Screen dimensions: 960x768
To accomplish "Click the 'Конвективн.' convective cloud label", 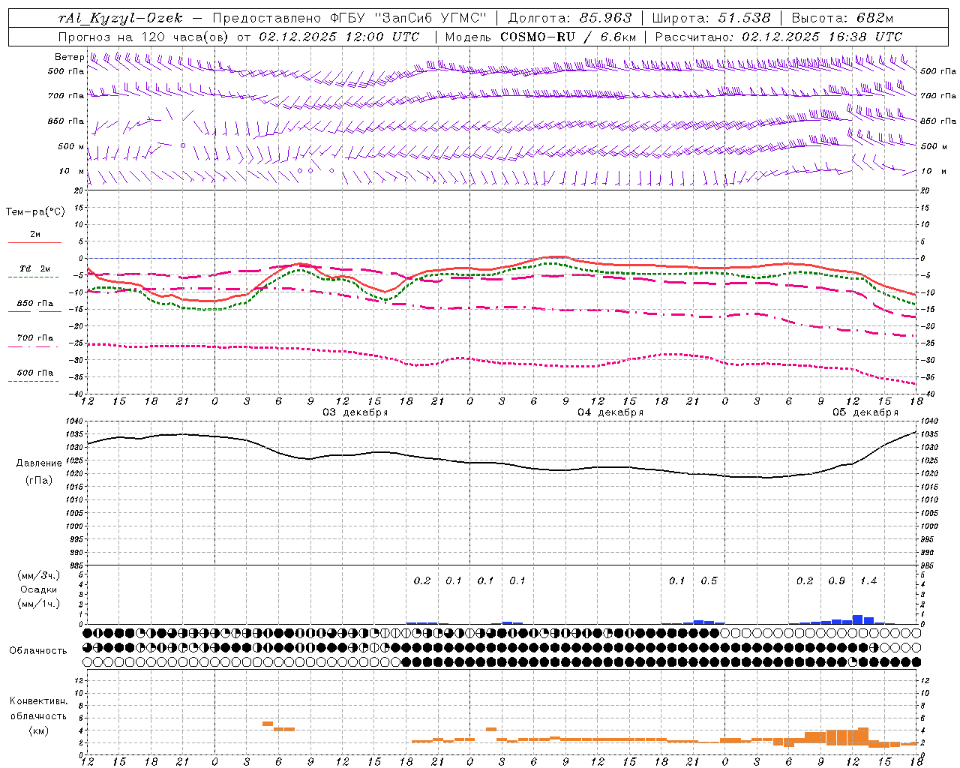I will pos(38,701).
